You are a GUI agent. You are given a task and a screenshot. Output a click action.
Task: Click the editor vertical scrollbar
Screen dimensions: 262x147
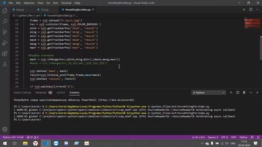coord(261,48)
